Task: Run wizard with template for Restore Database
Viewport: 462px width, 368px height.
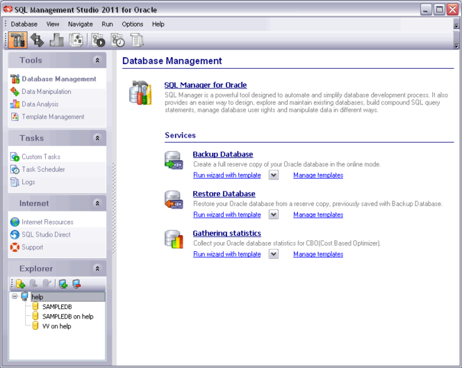Action: (227, 214)
